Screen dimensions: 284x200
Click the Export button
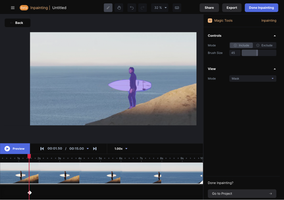[232, 8]
